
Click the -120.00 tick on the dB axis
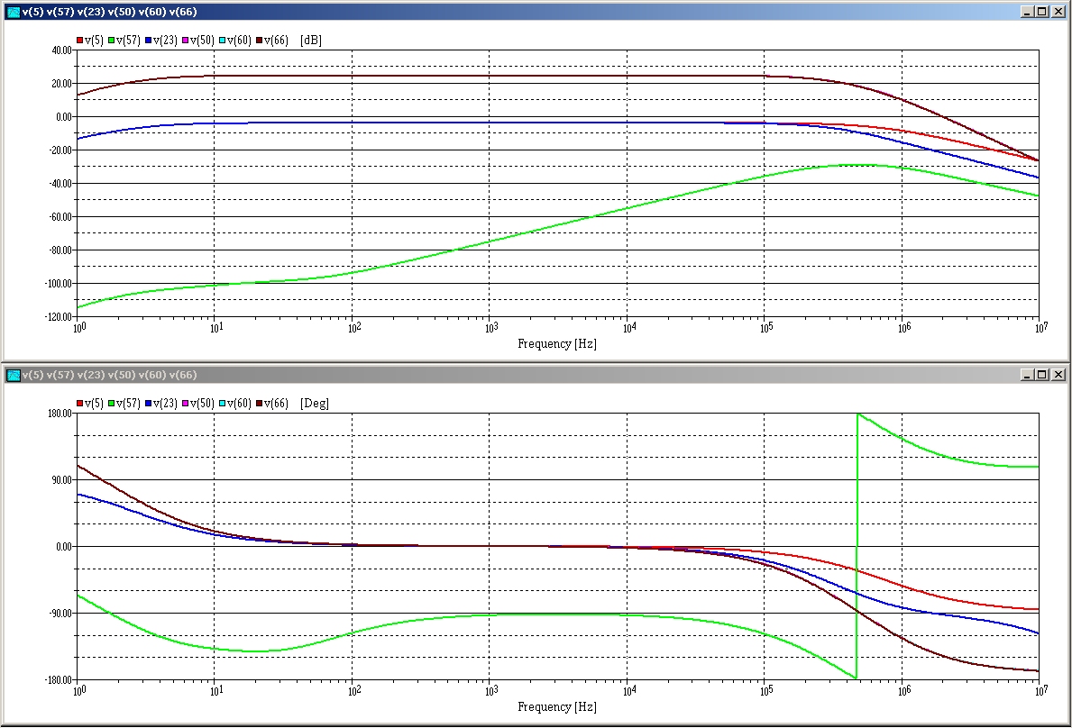(x=59, y=317)
